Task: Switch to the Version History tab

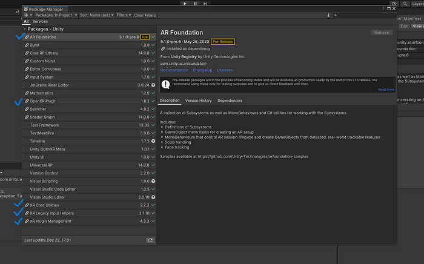Action: point(198,101)
